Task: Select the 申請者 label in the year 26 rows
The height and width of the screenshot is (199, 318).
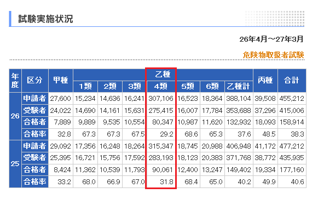Action: (x=35, y=99)
